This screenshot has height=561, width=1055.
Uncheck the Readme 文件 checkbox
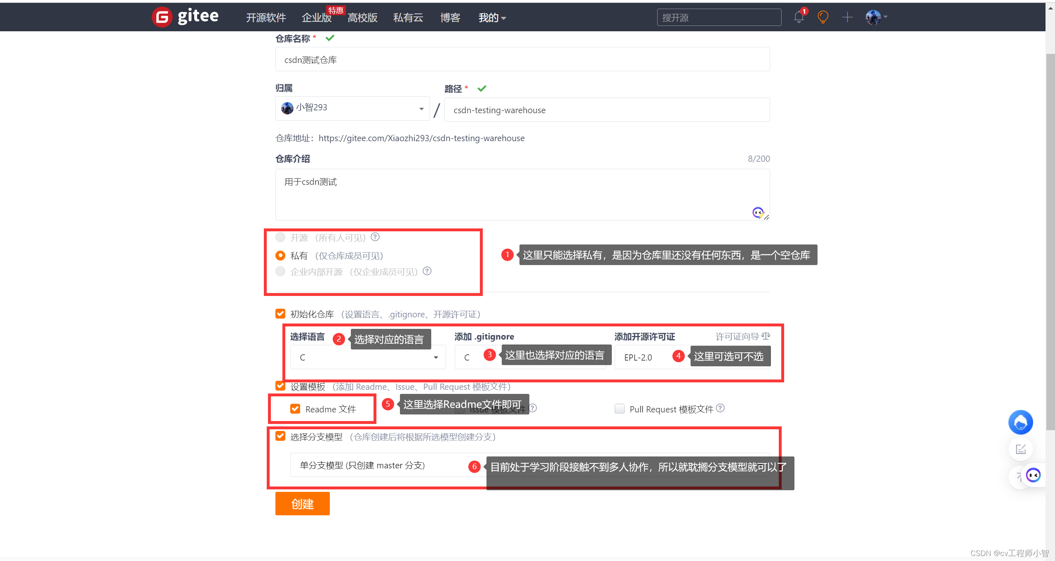click(x=295, y=409)
